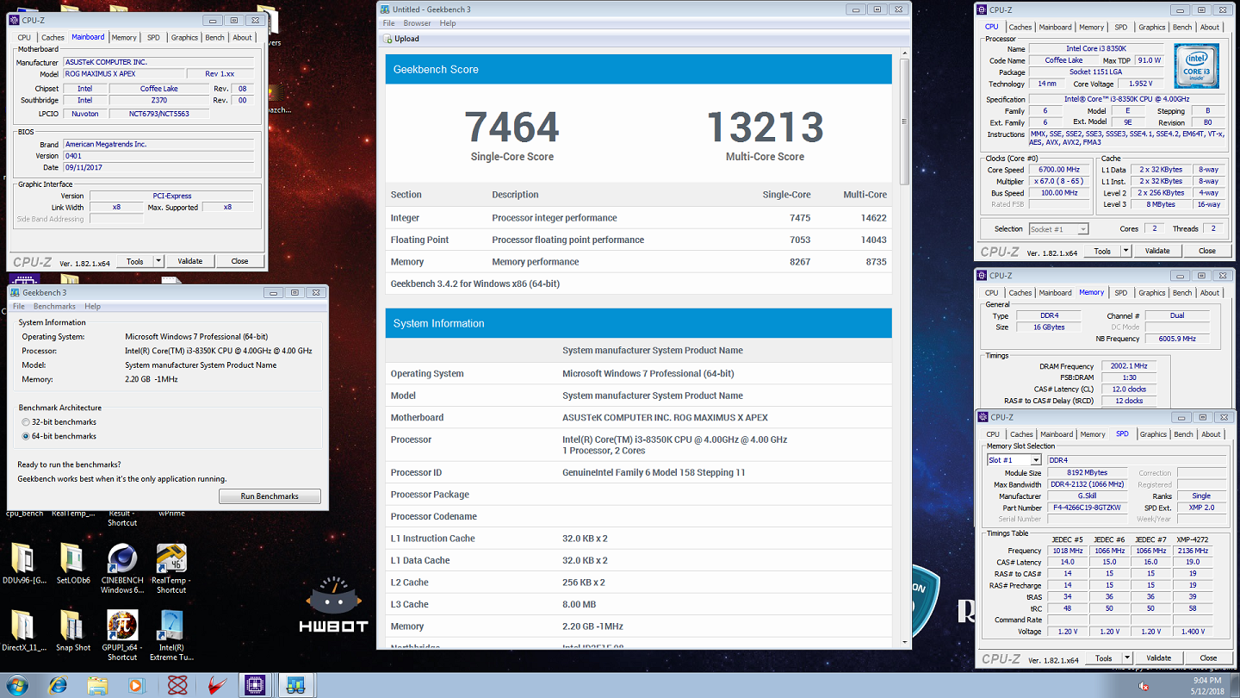Viewport: 1240px width, 698px height.
Task: Open the Graphics tab in Memory CPU-Z window
Action: pyautogui.click(x=1151, y=292)
